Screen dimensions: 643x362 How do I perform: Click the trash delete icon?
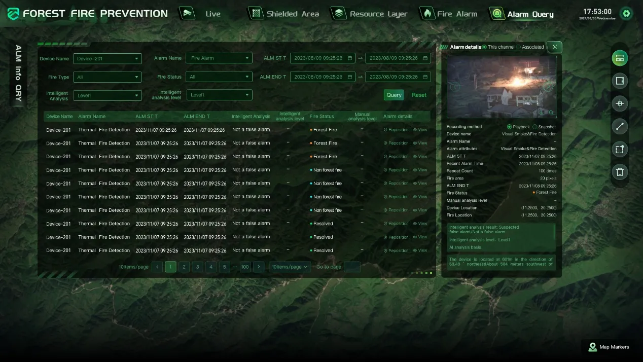pyautogui.click(x=619, y=172)
